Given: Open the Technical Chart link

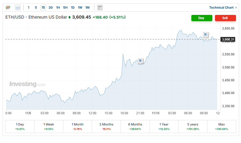Looking at the screenshot, I should [x=223, y=8].
